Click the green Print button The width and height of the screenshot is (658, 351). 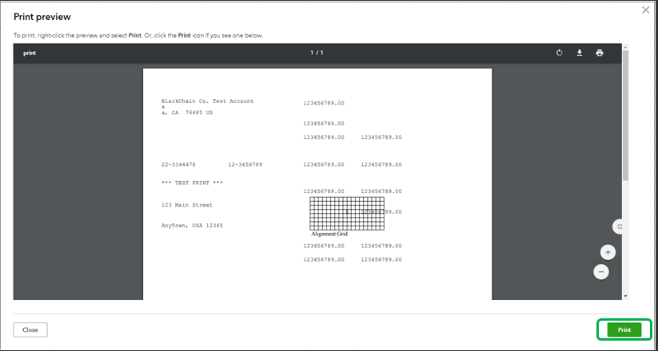[624, 329]
